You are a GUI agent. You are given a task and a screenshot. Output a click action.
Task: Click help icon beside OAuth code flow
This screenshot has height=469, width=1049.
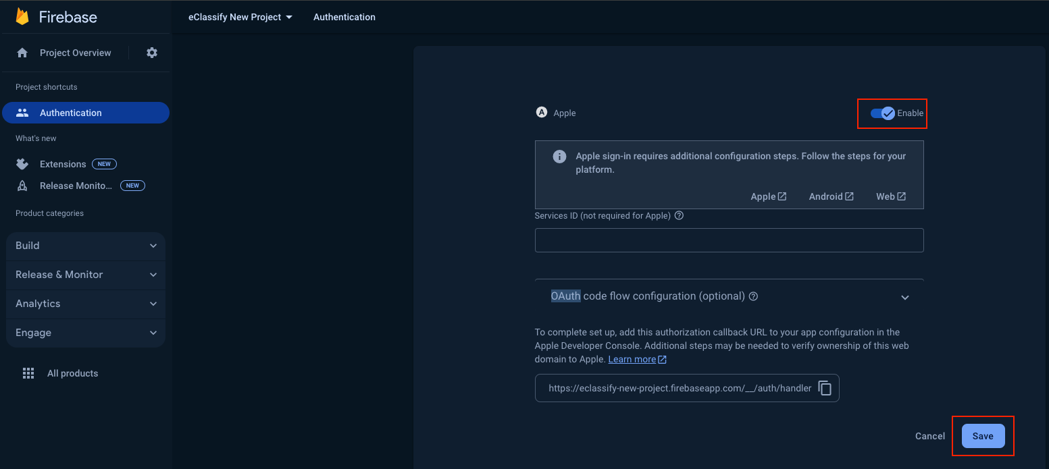754,296
